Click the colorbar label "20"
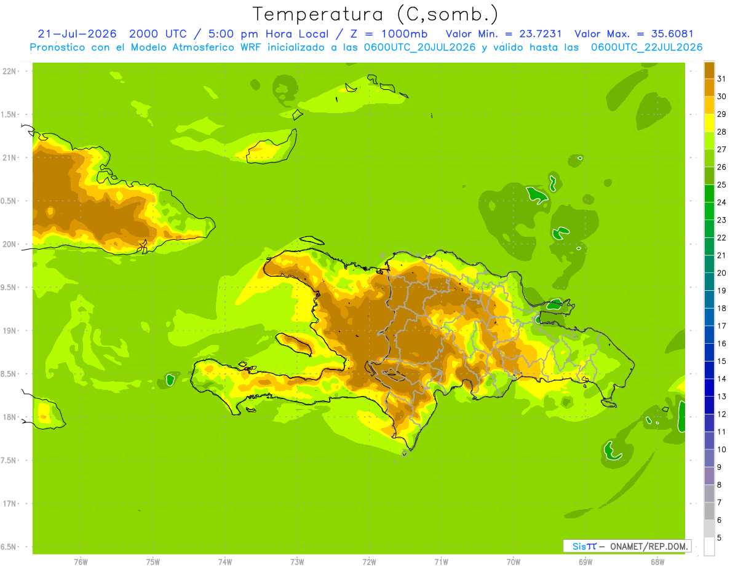738x570 pixels. click(x=721, y=273)
